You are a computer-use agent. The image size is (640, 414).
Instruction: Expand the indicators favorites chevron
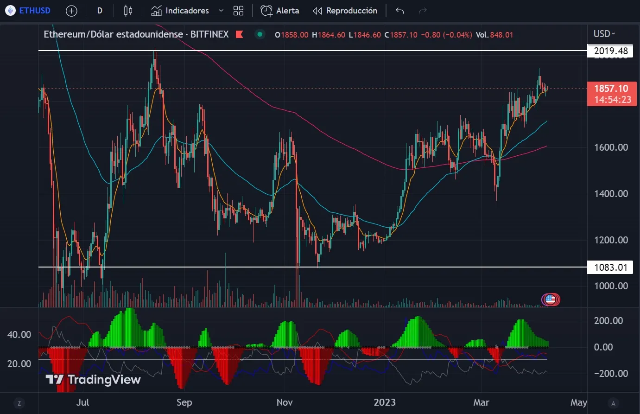tap(221, 11)
